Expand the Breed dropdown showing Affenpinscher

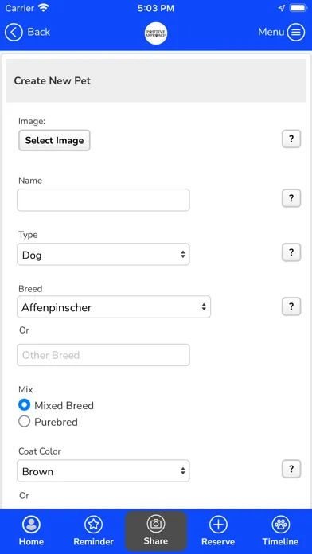pos(114,307)
